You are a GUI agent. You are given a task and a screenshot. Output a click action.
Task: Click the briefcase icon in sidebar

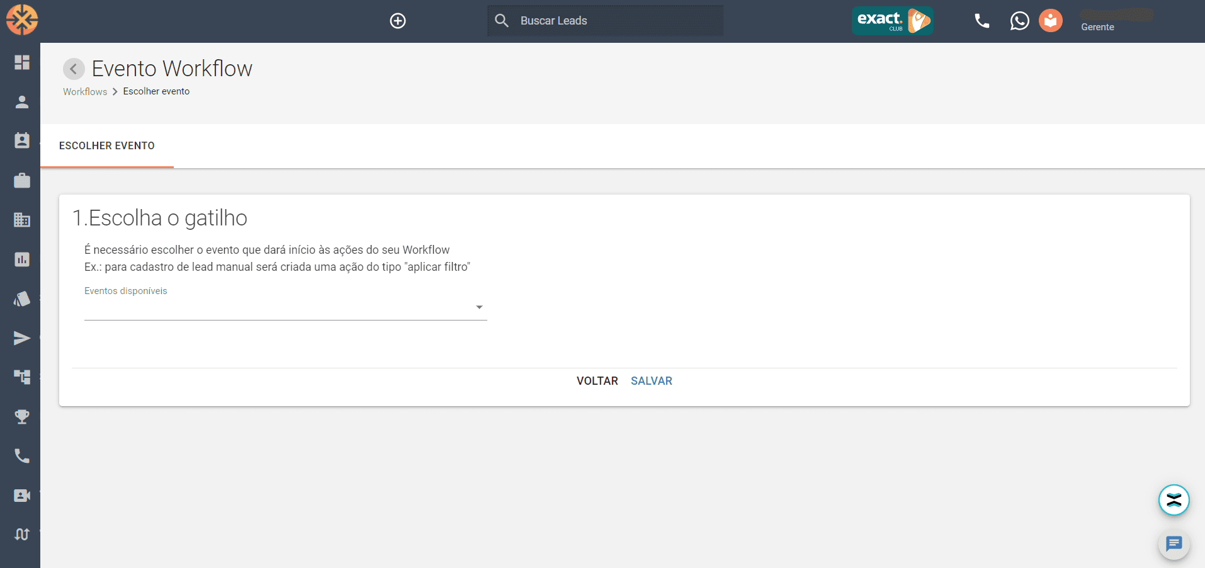point(22,181)
